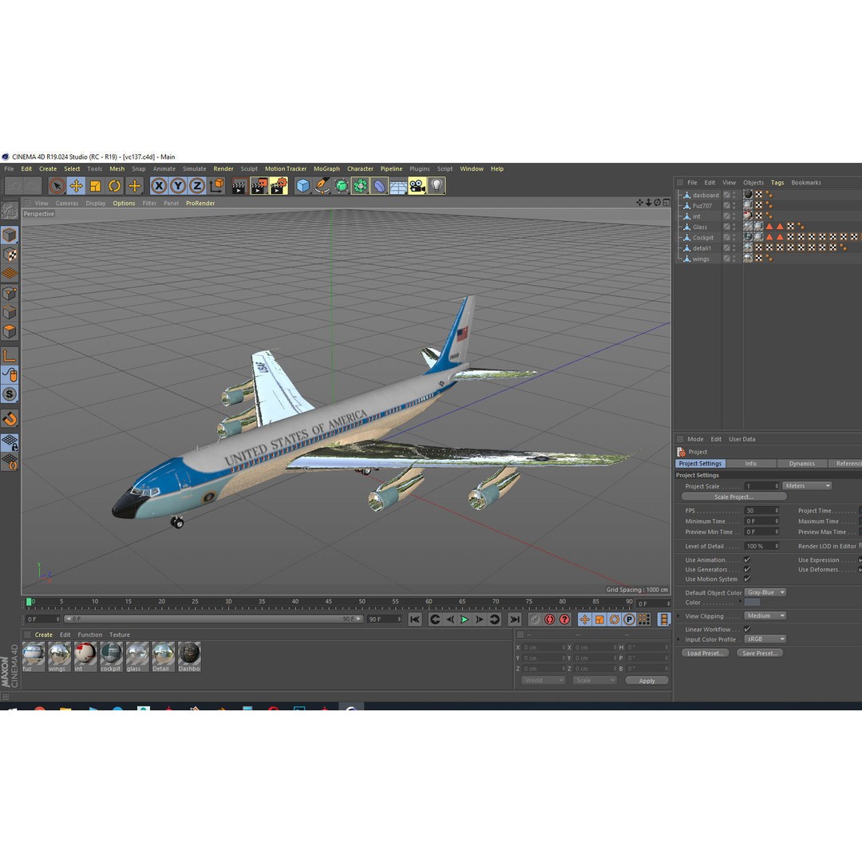Jump to start of animation
The image size is (862, 862).
pos(415,619)
